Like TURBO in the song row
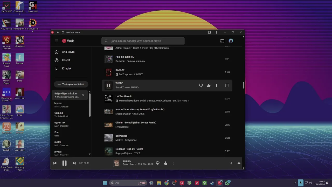This screenshot has width=332, height=187. tap(209, 85)
